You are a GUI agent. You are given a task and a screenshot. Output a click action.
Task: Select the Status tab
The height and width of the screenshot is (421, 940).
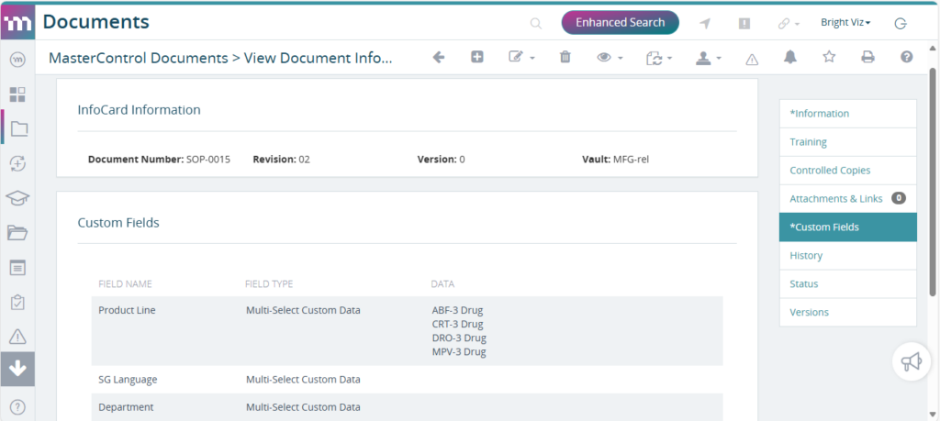(x=847, y=283)
